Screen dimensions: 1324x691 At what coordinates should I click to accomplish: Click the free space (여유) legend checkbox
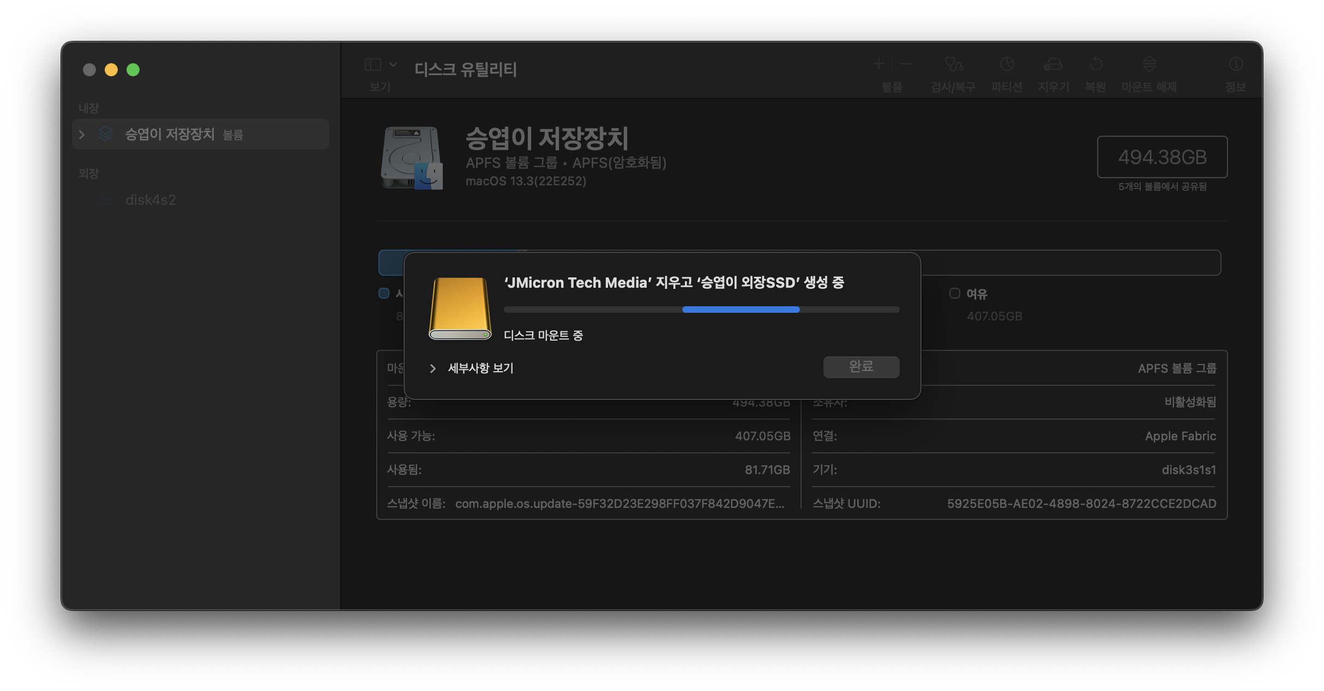(954, 293)
